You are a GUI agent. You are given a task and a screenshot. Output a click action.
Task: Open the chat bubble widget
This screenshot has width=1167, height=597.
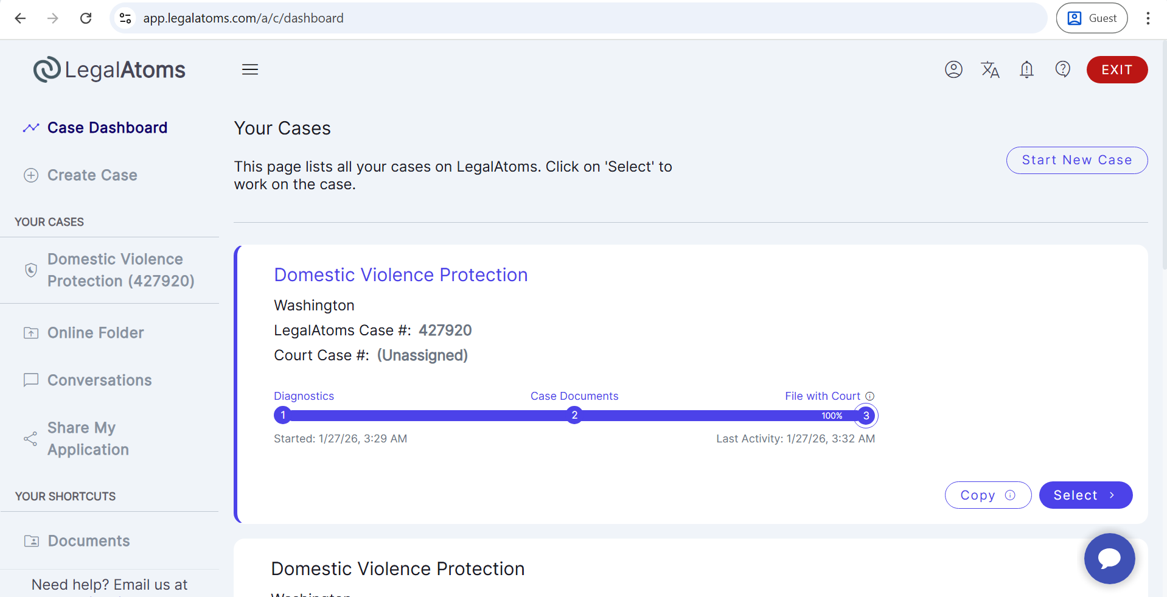tap(1109, 558)
